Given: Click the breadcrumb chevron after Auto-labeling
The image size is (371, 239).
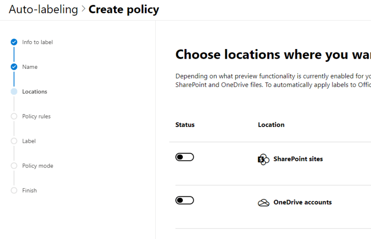Looking at the screenshot, I should (83, 10).
